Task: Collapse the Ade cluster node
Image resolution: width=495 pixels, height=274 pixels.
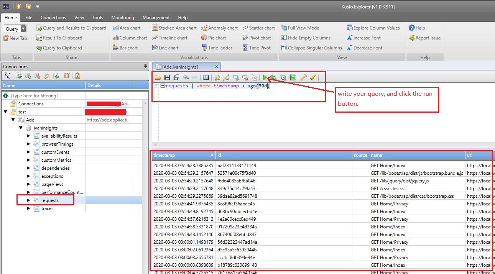Action: (x=13, y=120)
